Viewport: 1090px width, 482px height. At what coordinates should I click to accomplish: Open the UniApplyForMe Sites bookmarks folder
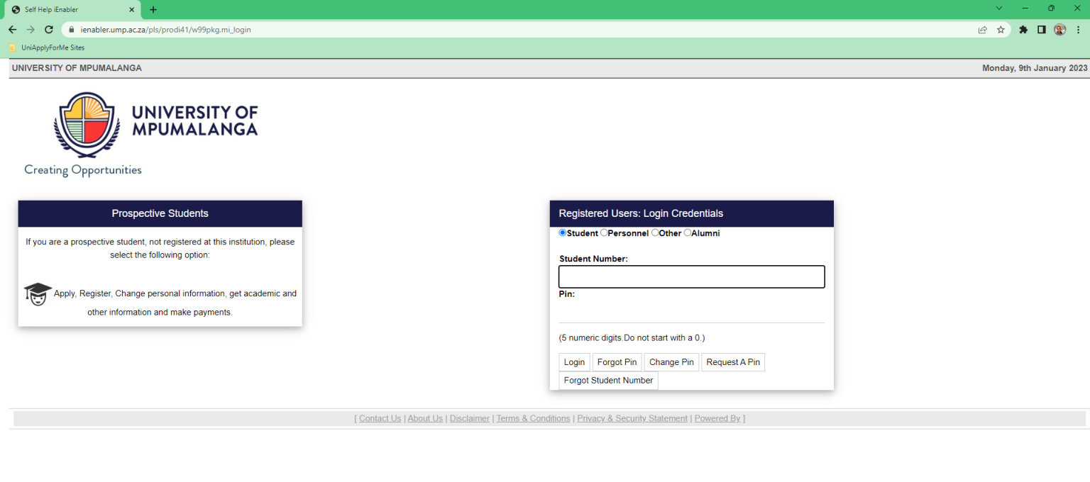click(x=48, y=47)
